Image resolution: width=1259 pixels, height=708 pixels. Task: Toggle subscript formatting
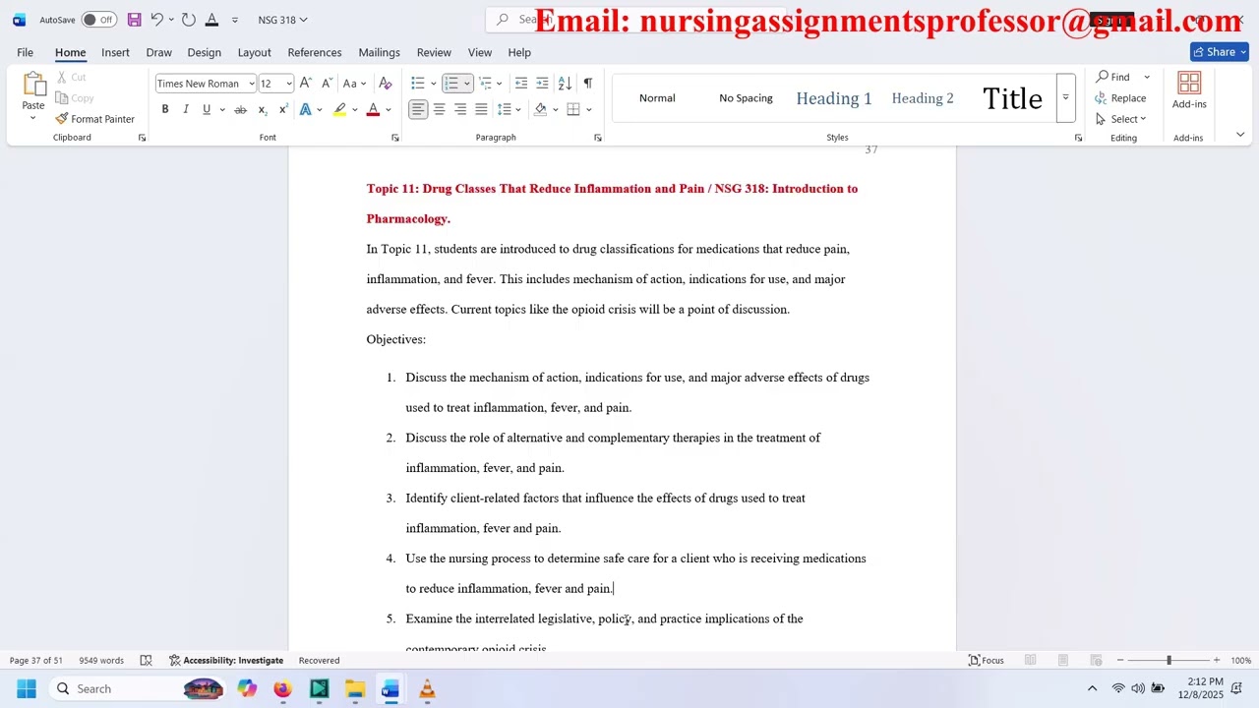point(263,109)
